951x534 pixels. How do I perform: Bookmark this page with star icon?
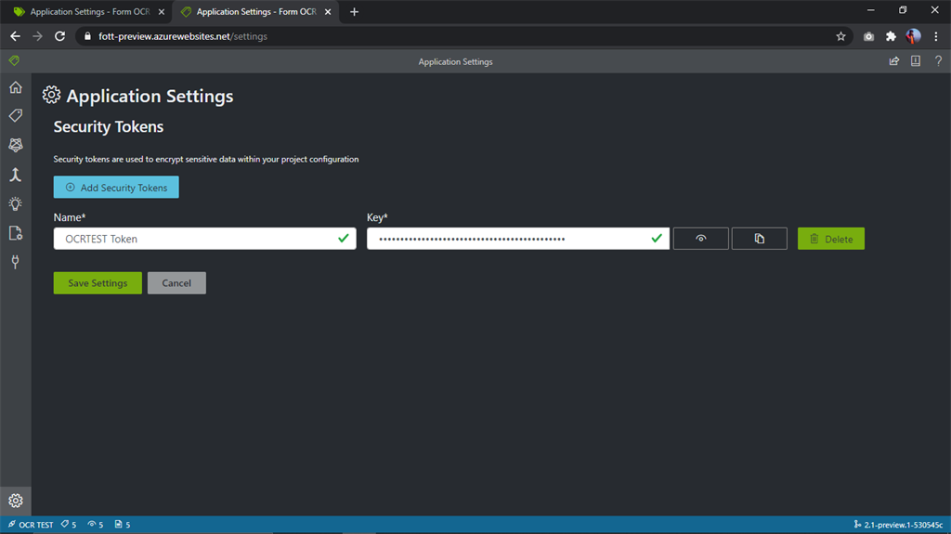[840, 36]
